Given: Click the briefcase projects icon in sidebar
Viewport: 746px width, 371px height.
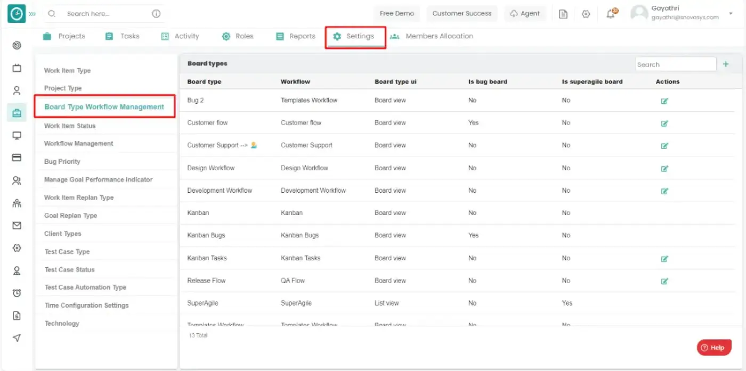Looking at the screenshot, I should pyautogui.click(x=17, y=113).
